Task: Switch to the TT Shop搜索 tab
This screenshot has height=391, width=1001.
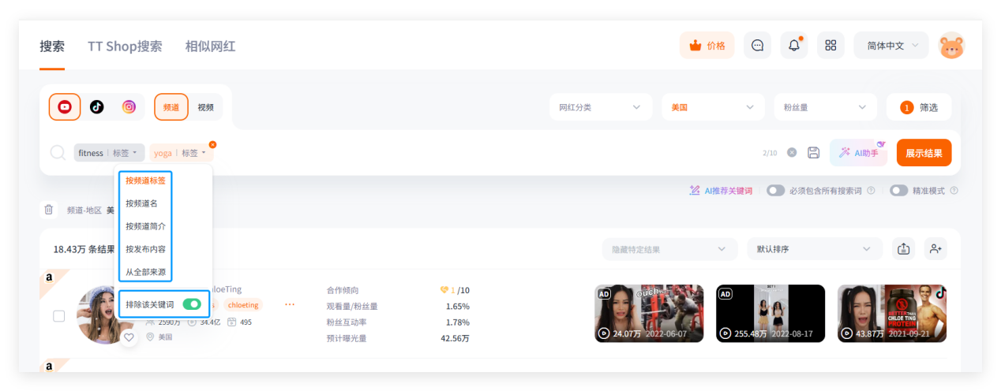Action: point(125,46)
